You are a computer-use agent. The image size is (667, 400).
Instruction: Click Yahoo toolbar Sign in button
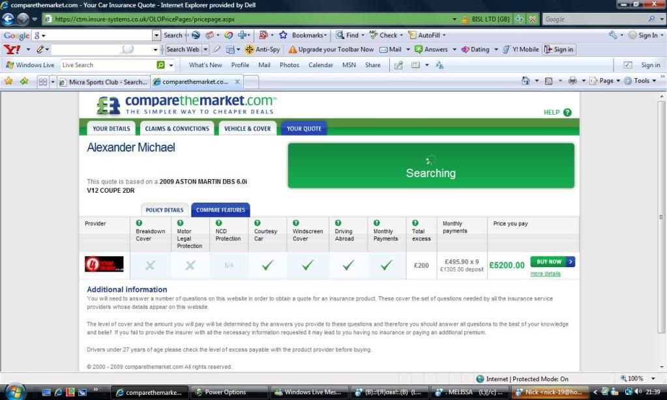559,50
